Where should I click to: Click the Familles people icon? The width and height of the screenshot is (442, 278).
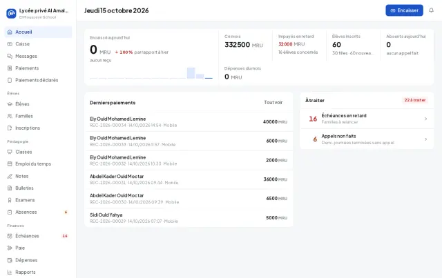coord(10,116)
